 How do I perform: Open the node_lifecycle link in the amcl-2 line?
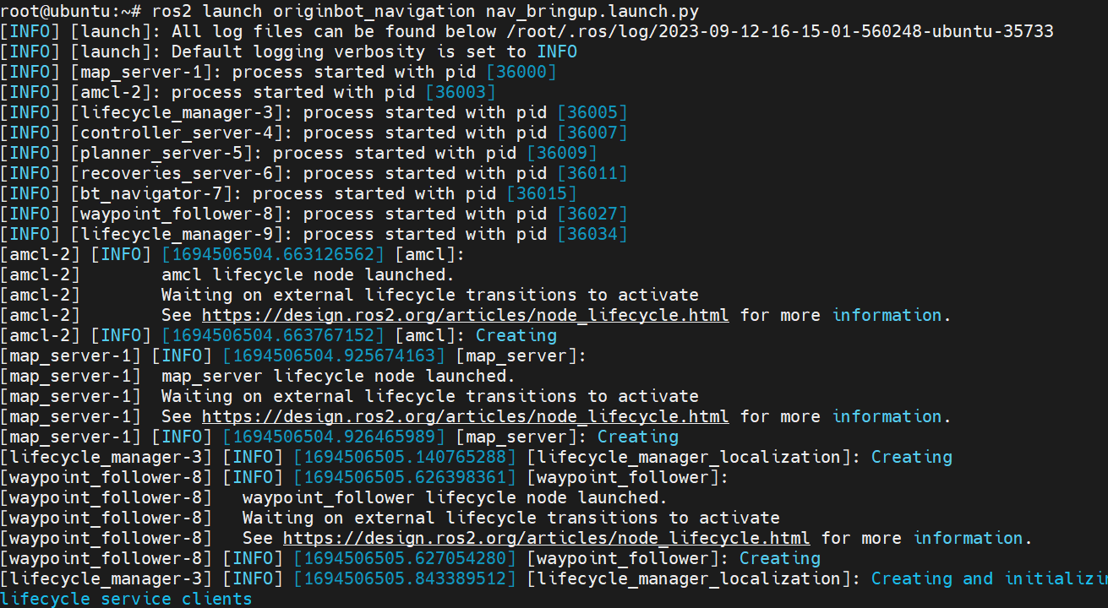(465, 315)
